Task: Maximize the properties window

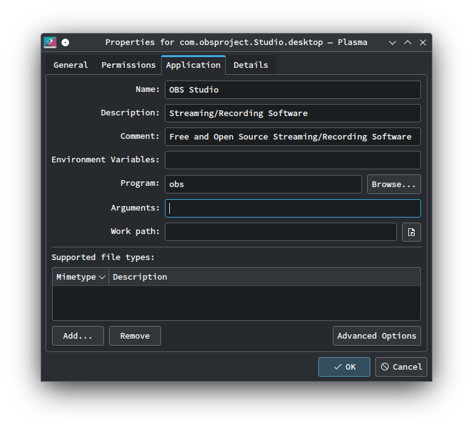Action: point(408,42)
